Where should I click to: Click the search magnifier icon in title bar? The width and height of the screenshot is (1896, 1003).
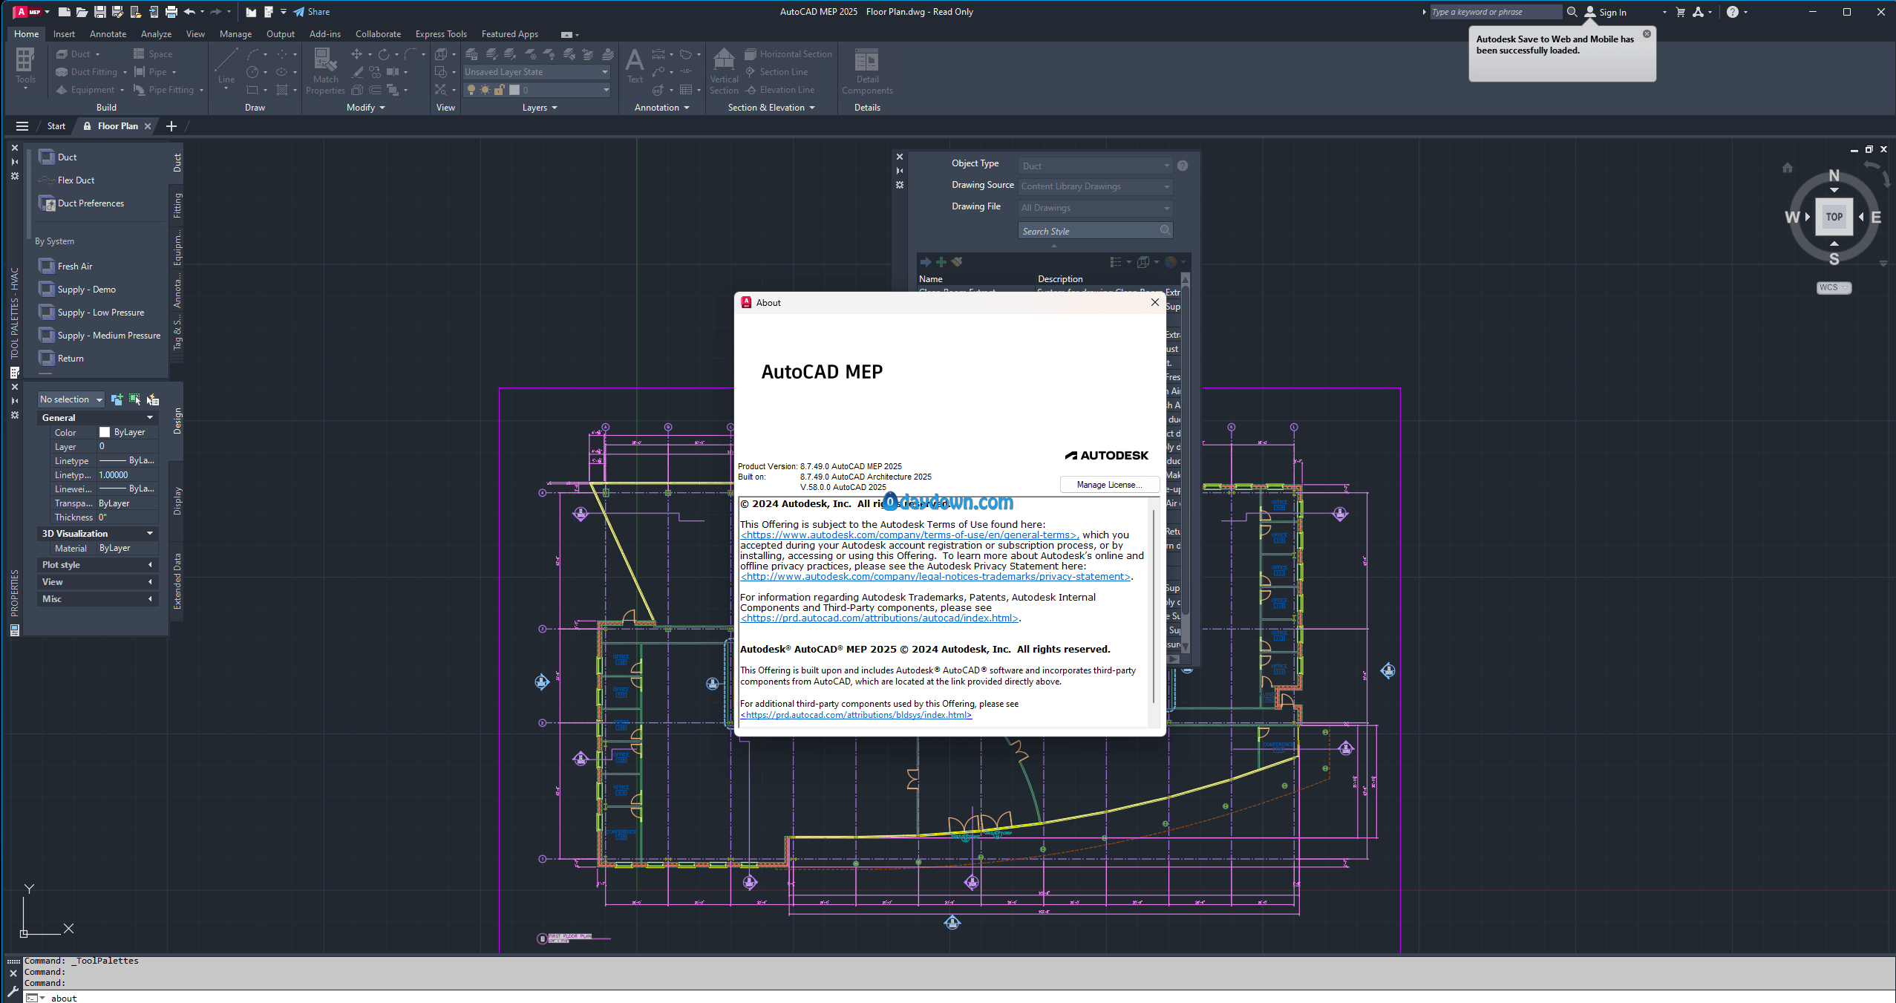tap(1572, 12)
